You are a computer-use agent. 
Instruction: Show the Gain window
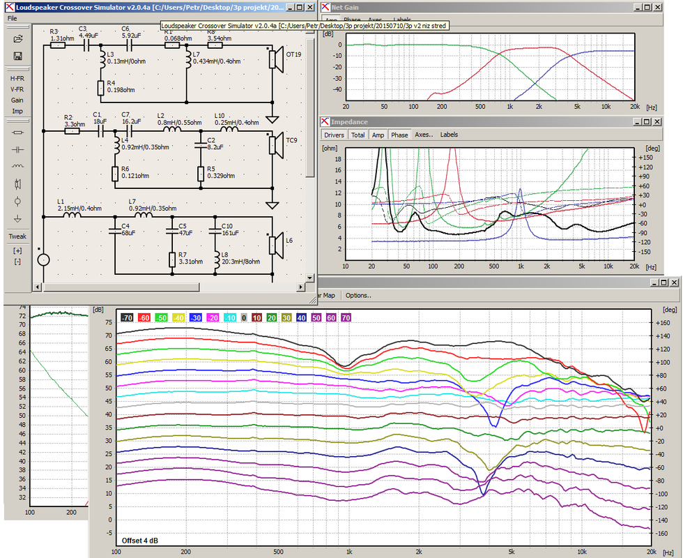click(17, 100)
